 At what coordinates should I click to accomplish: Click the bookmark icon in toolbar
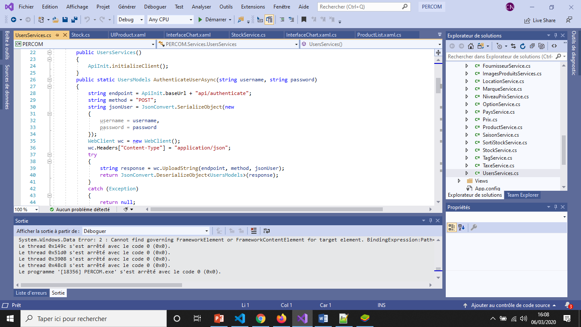click(x=304, y=20)
